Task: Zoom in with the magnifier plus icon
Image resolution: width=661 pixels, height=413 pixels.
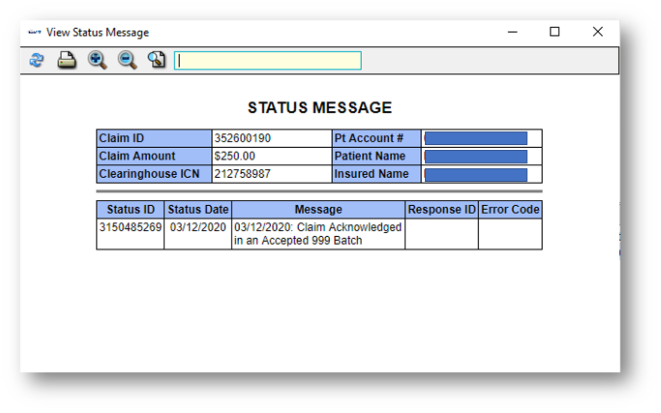Action: tap(97, 60)
